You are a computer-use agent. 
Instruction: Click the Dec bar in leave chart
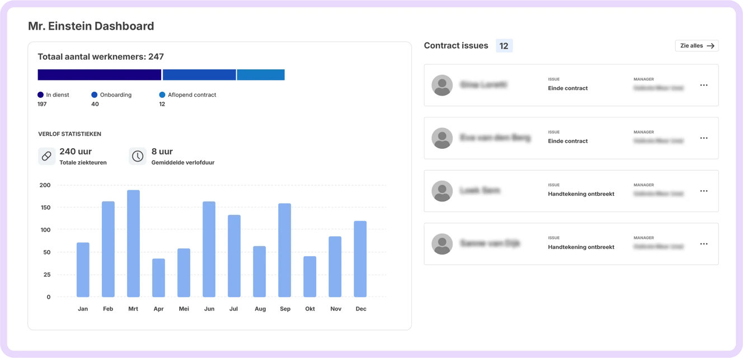click(360, 259)
